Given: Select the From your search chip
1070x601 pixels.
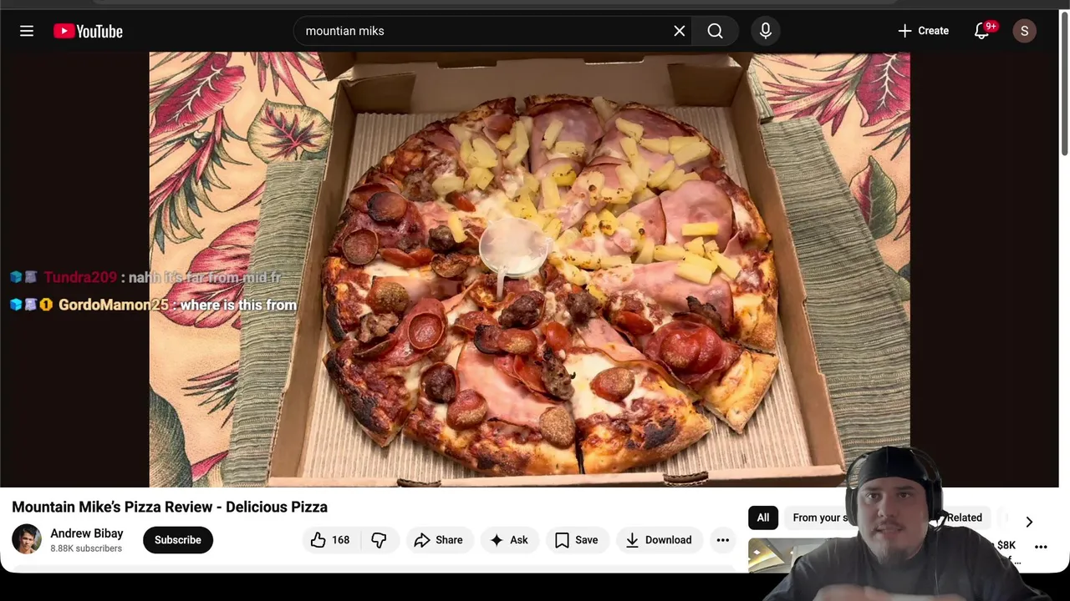Looking at the screenshot, I should (x=819, y=518).
